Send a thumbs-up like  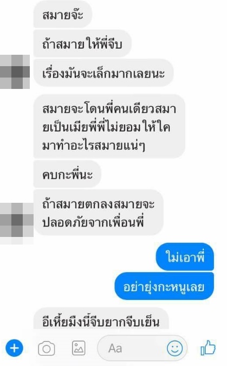click(208, 348)
